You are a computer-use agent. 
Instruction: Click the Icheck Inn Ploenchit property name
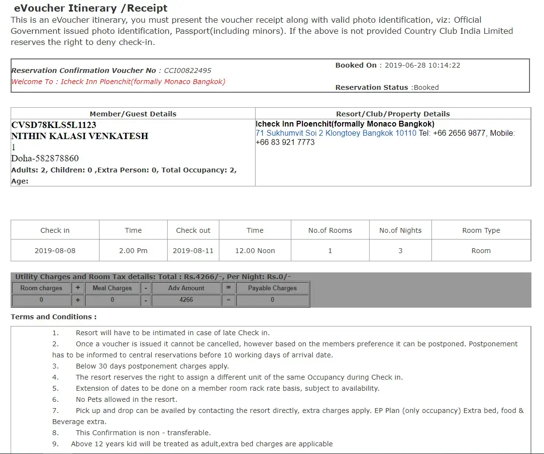click(x=345, y=124)
